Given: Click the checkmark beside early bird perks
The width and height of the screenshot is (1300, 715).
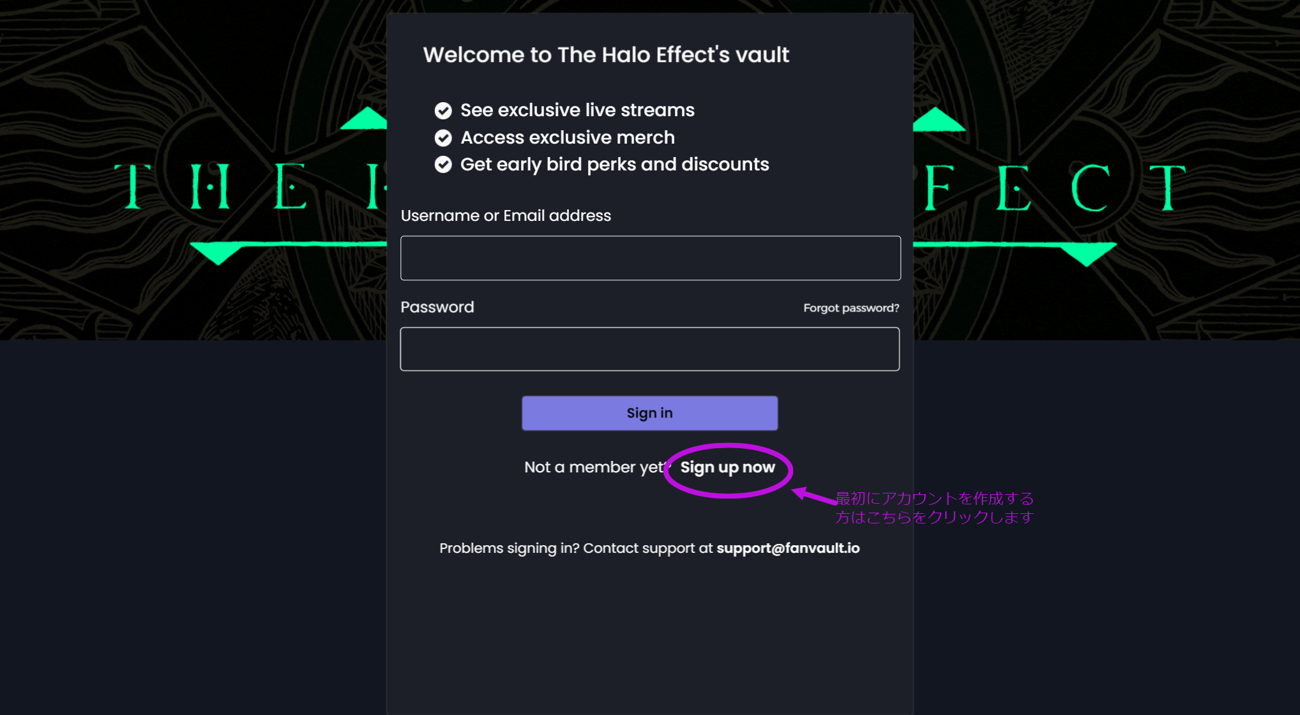Looking at the screenshot, I should point(443,165).
